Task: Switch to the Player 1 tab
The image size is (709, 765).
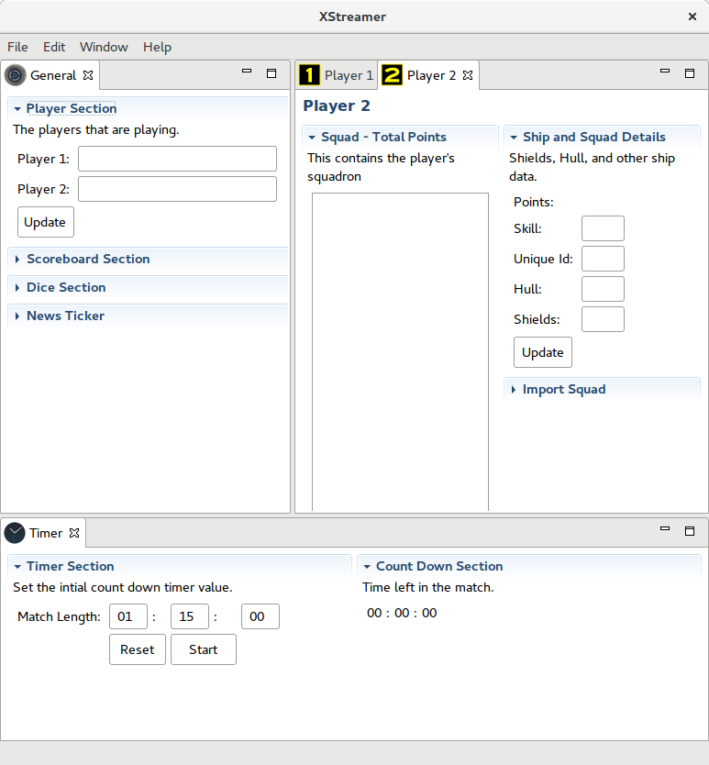Action: 337,75
